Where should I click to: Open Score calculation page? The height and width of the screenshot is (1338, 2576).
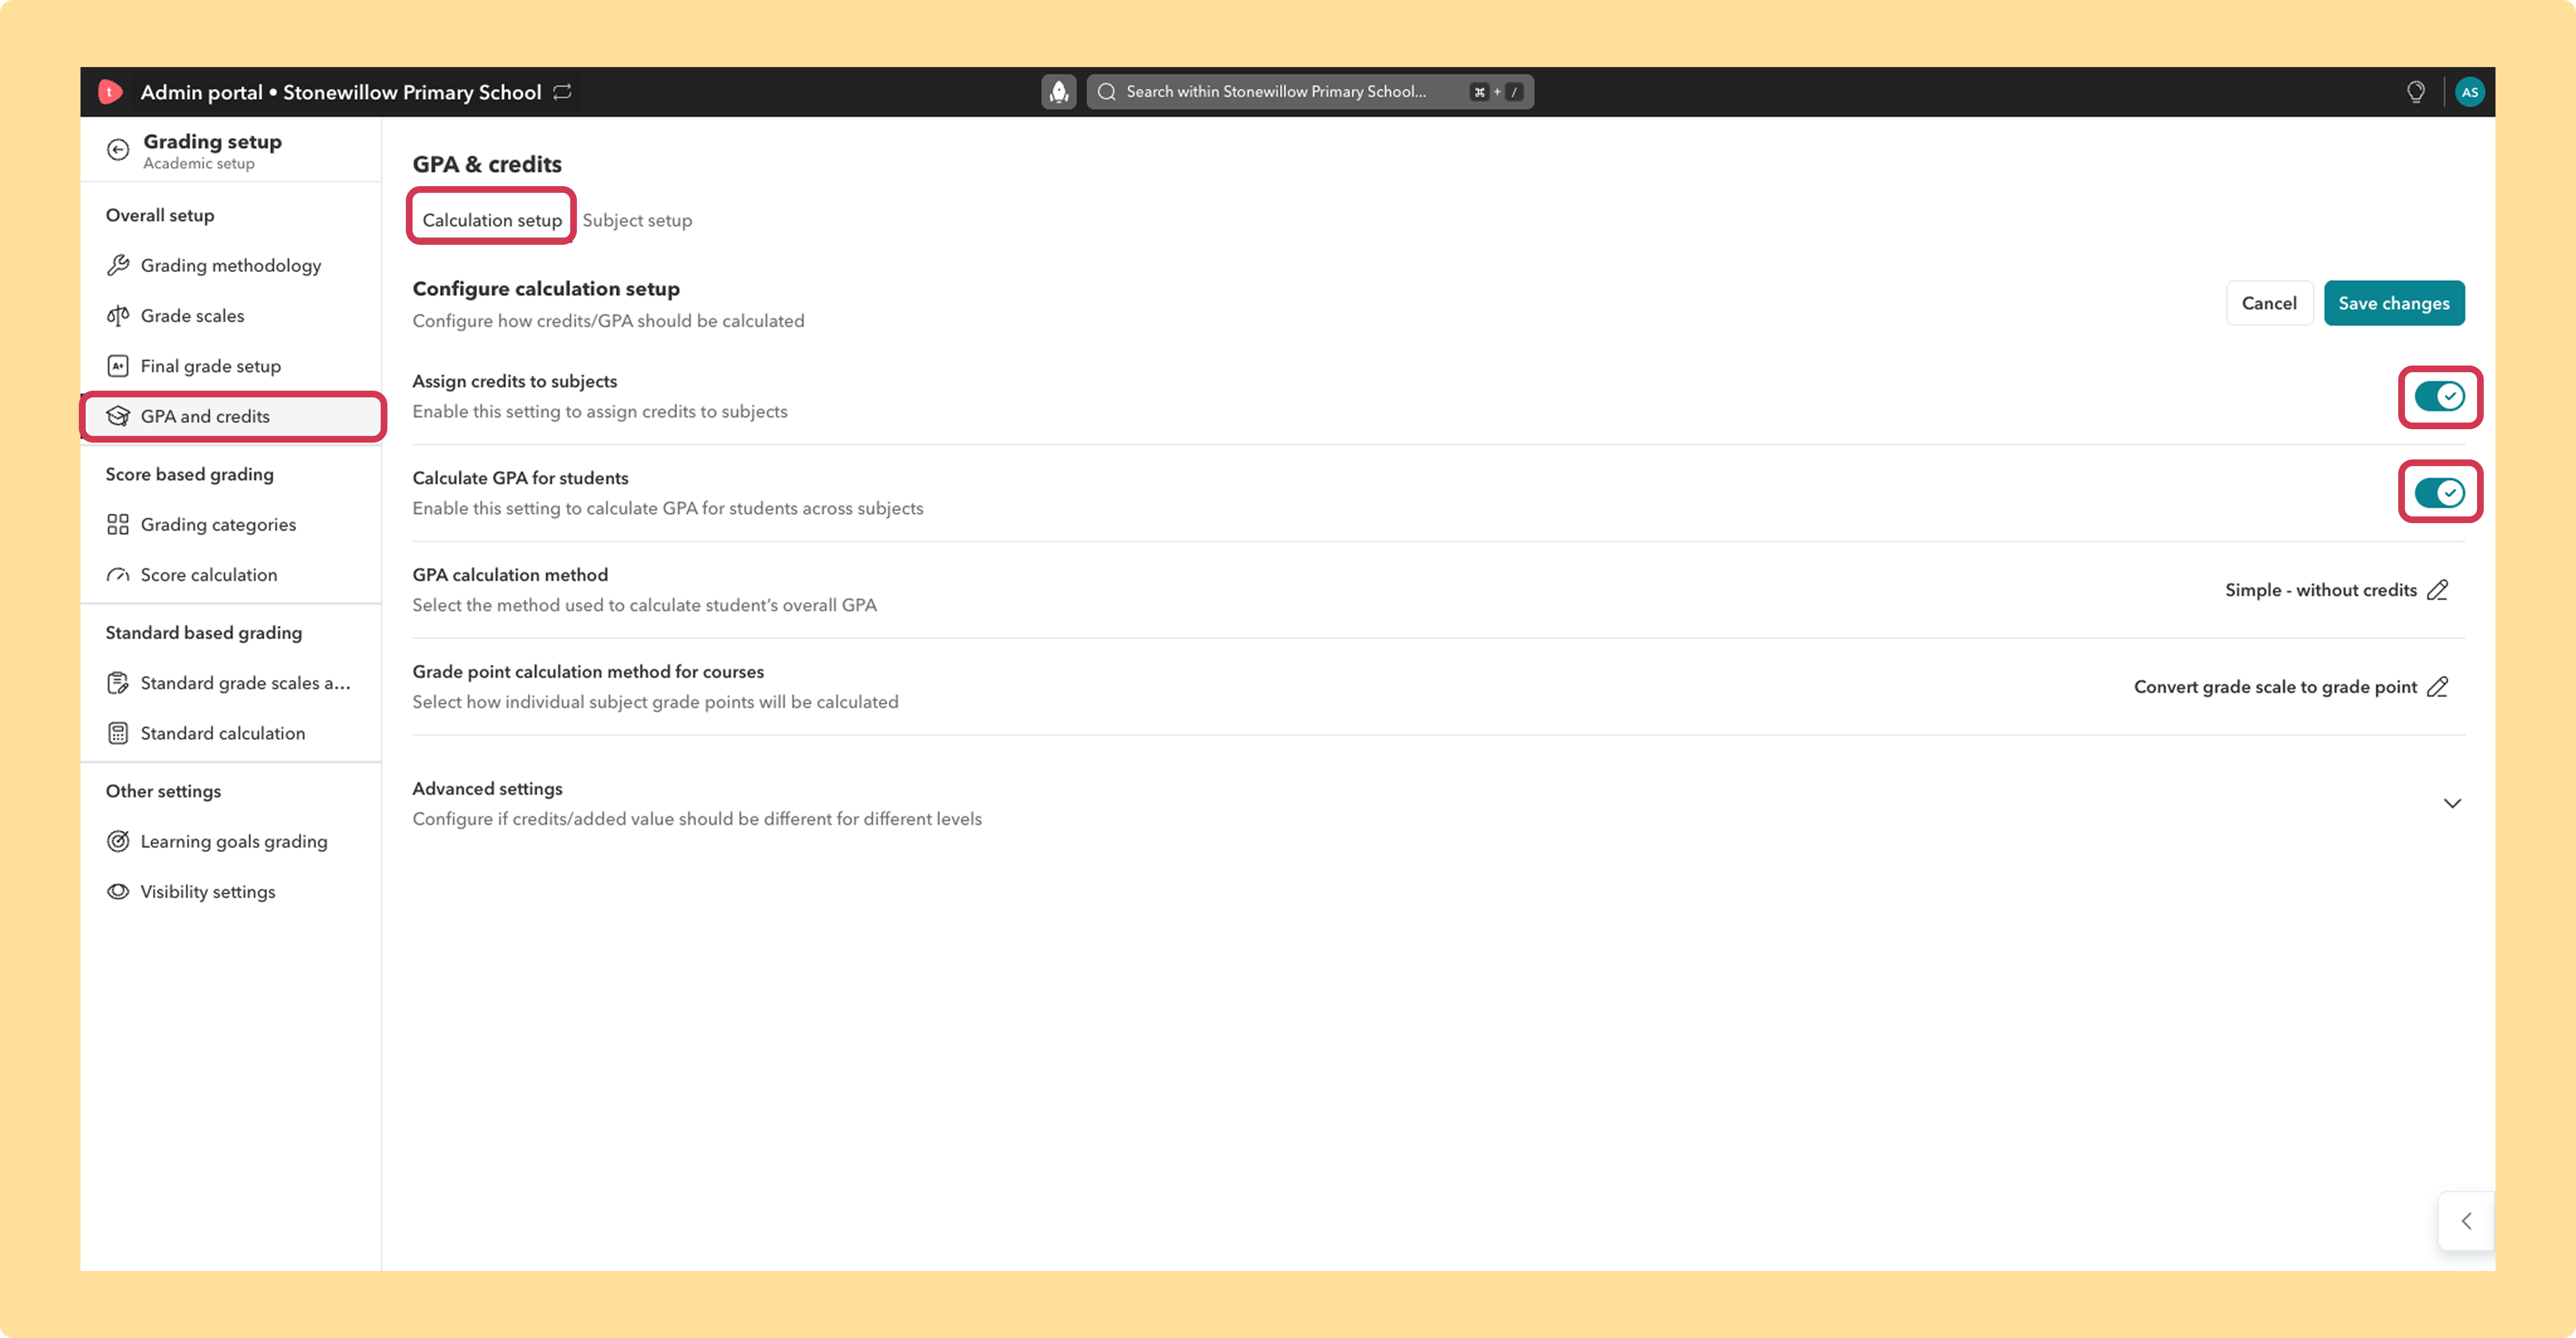point(231,575)
